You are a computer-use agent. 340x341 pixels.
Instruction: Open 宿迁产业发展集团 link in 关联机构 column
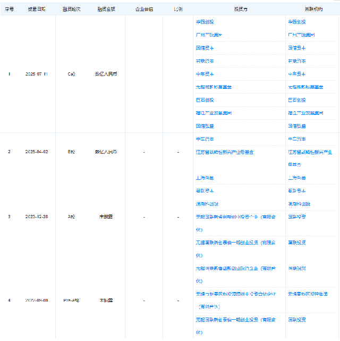coord(305,113)
